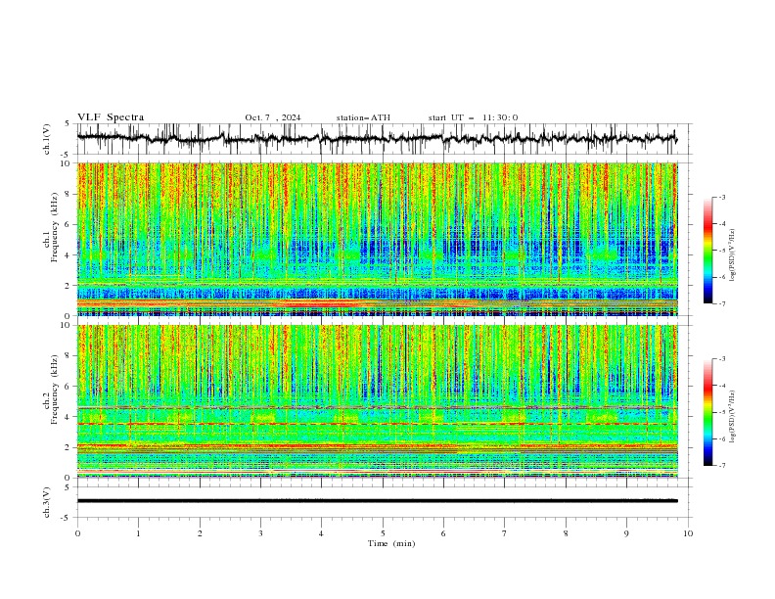This screenshot has height=599, width=775.
Task: Click the "VLF Spectra" title text
Action: click(111, 117)
